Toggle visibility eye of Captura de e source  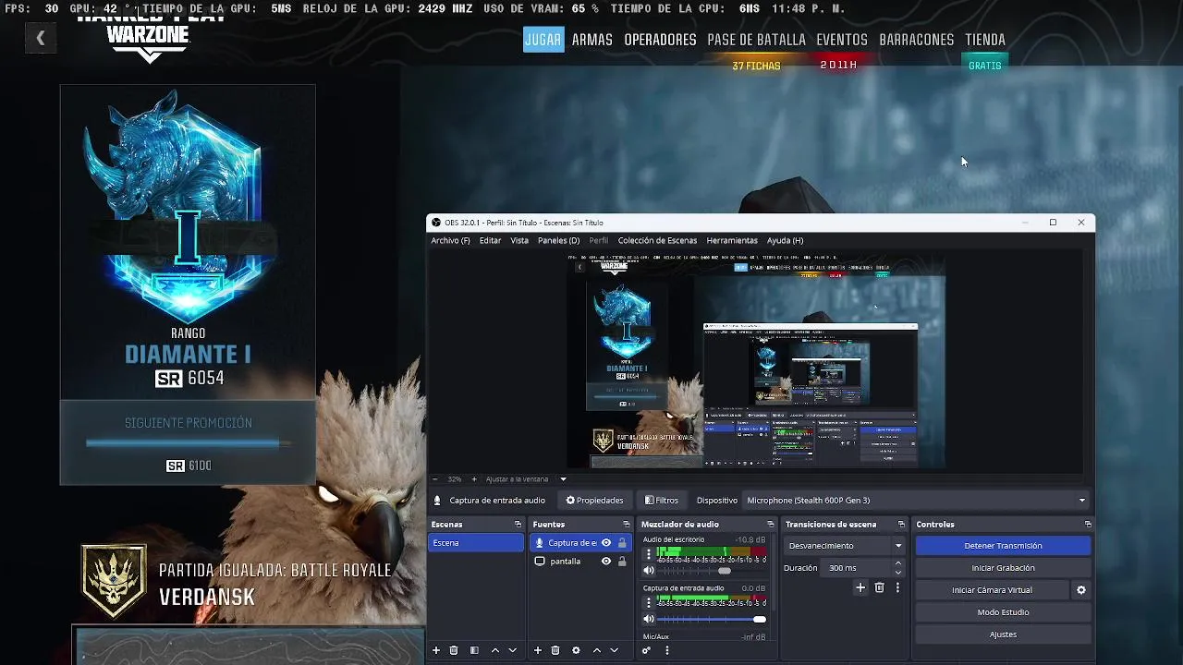coord(606,543)
